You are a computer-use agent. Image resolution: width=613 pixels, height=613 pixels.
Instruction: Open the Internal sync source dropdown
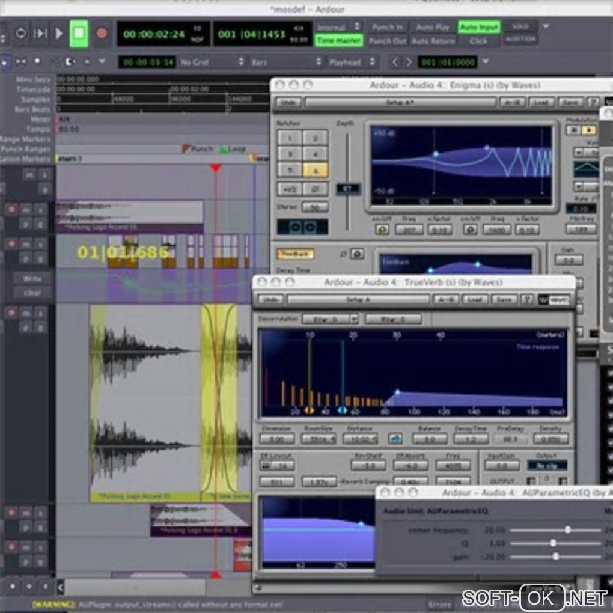(x=338, y=27)
